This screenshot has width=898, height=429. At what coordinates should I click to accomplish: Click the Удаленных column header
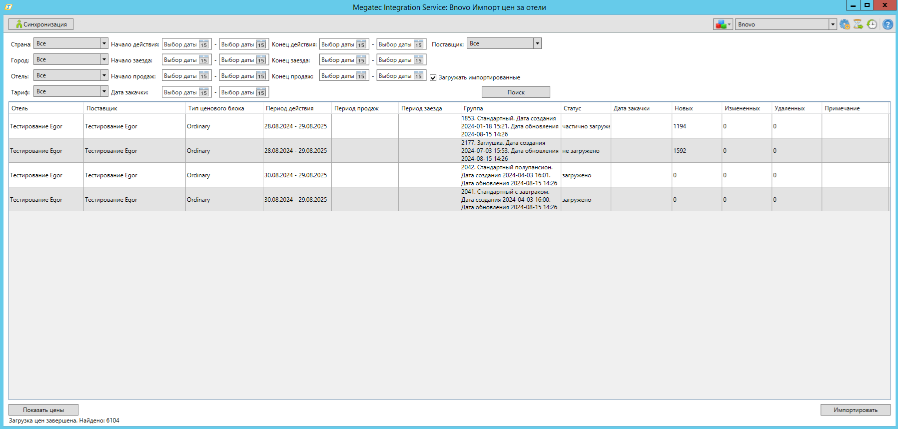[x=797, y=108]
